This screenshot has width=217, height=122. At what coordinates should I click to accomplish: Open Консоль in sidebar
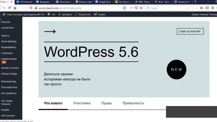pos(6,22)
